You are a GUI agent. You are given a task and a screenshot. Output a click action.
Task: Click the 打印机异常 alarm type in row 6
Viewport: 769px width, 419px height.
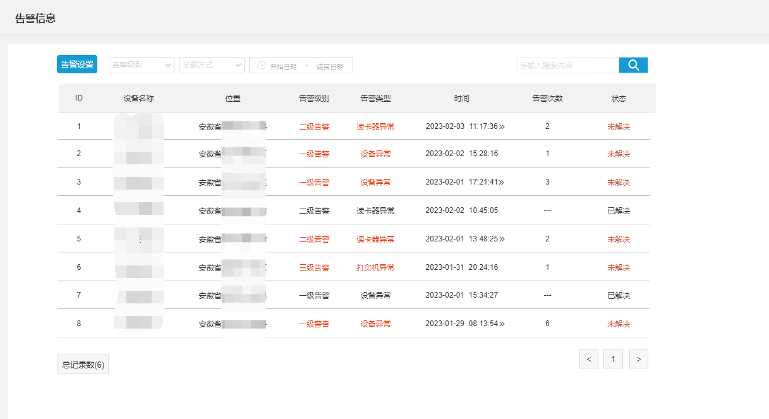tap(375, 268)
